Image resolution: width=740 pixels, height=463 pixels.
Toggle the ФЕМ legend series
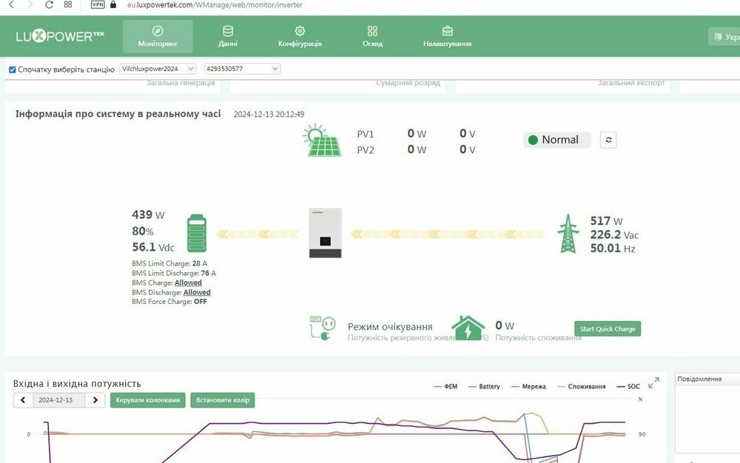445,386
